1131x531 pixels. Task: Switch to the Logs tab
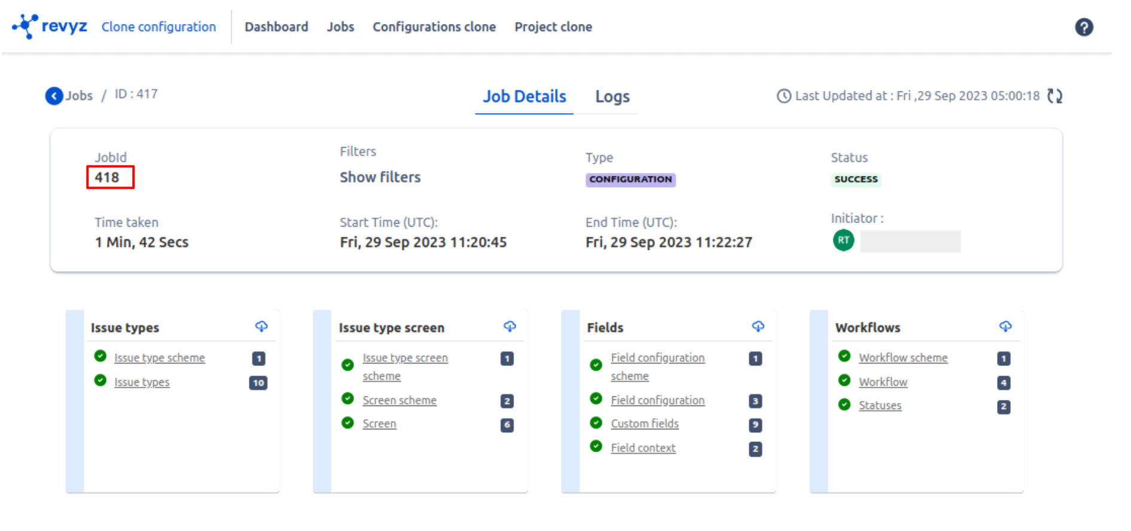[612, 97]
